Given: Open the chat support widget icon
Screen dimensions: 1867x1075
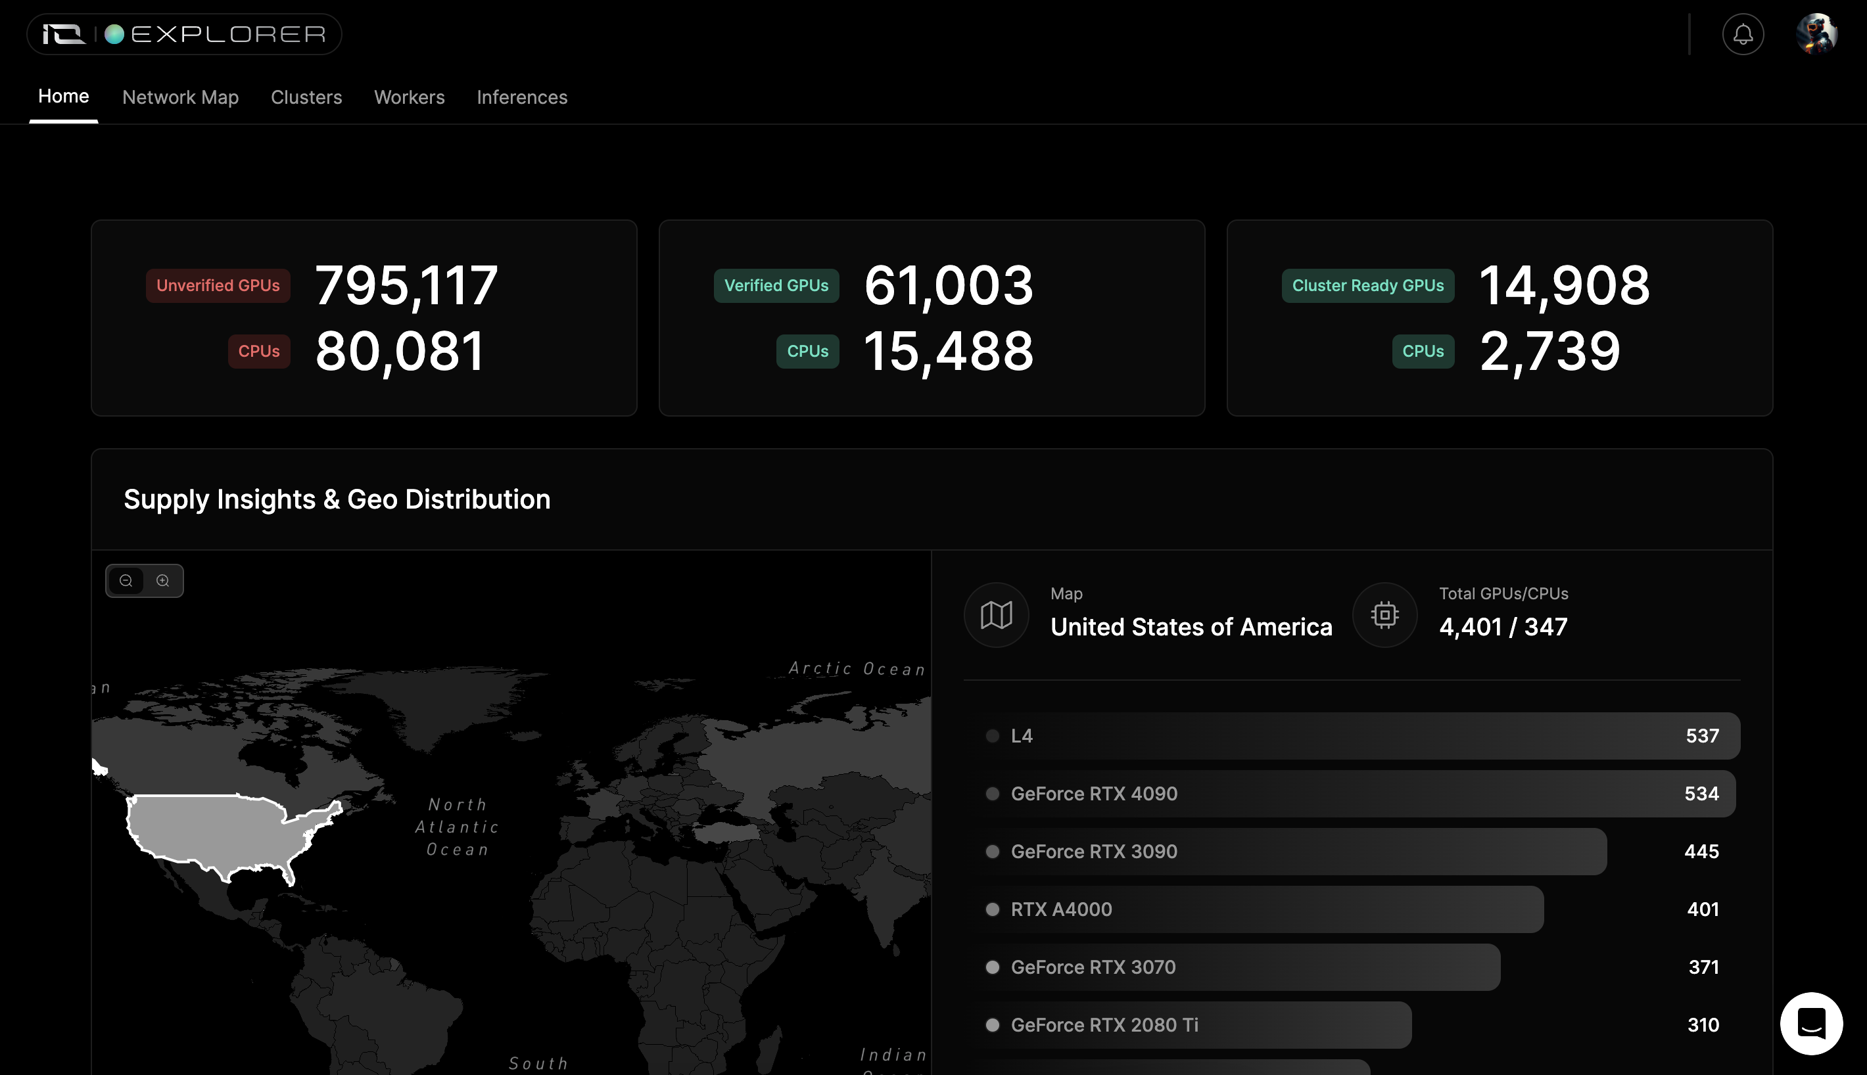Looking at the screenshot, I should pos(1810,1022).
